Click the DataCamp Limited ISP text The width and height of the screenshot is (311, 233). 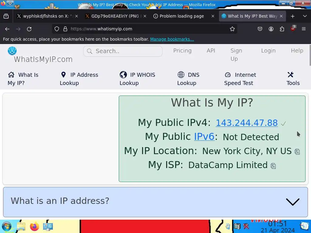point(228,165)
